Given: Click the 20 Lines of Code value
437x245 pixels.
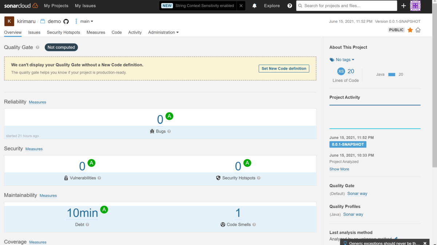Looking at the screenshot, I should [x=351, y=71].
